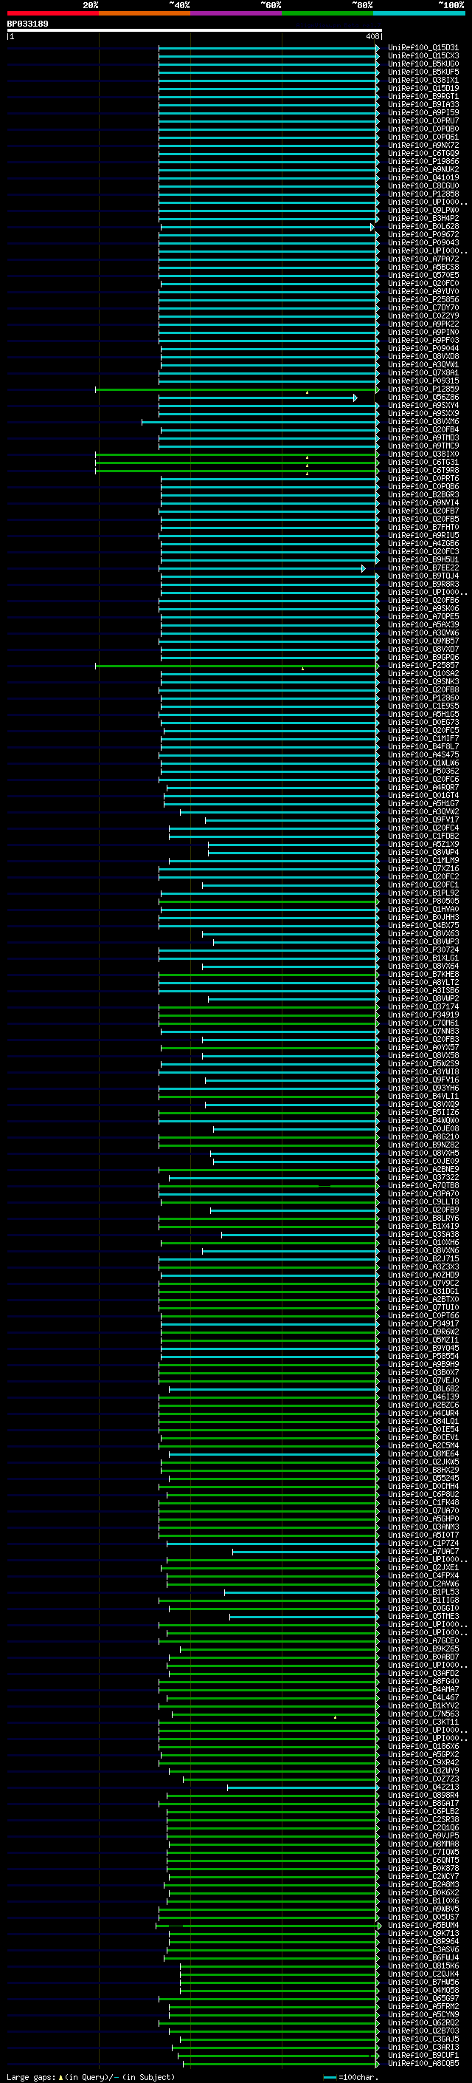Click the orange 40% identity legend segment

[145, 13]
